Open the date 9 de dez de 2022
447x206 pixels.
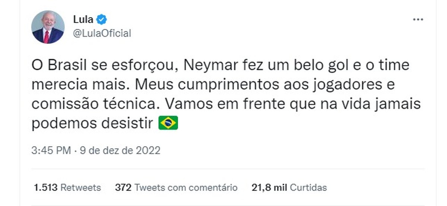coord(118,151)
